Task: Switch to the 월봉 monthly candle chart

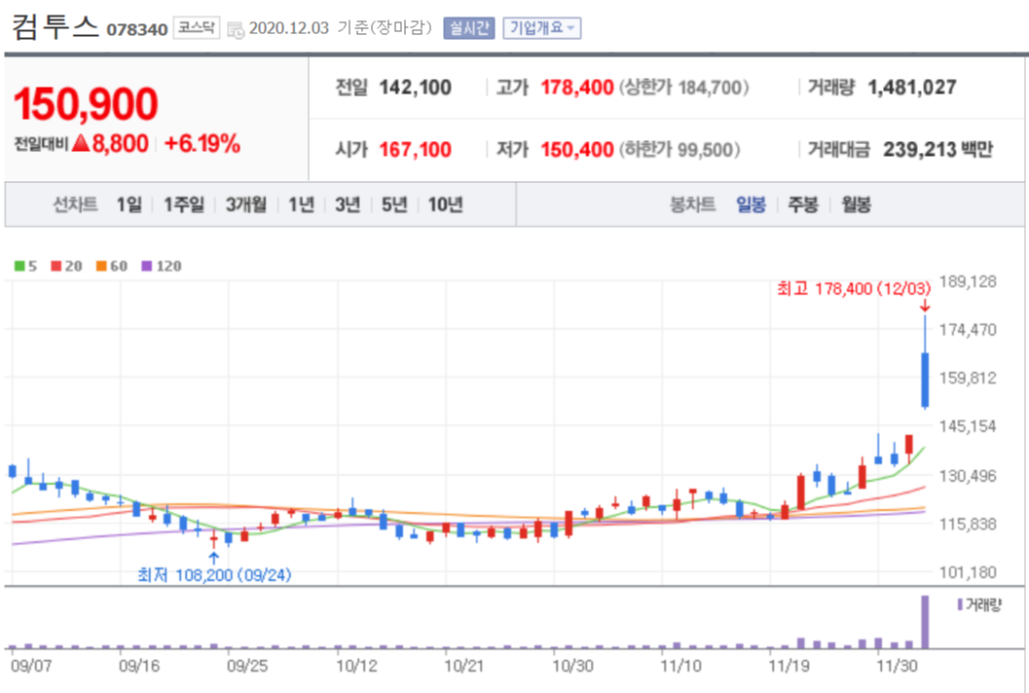Action: point(856,204)
